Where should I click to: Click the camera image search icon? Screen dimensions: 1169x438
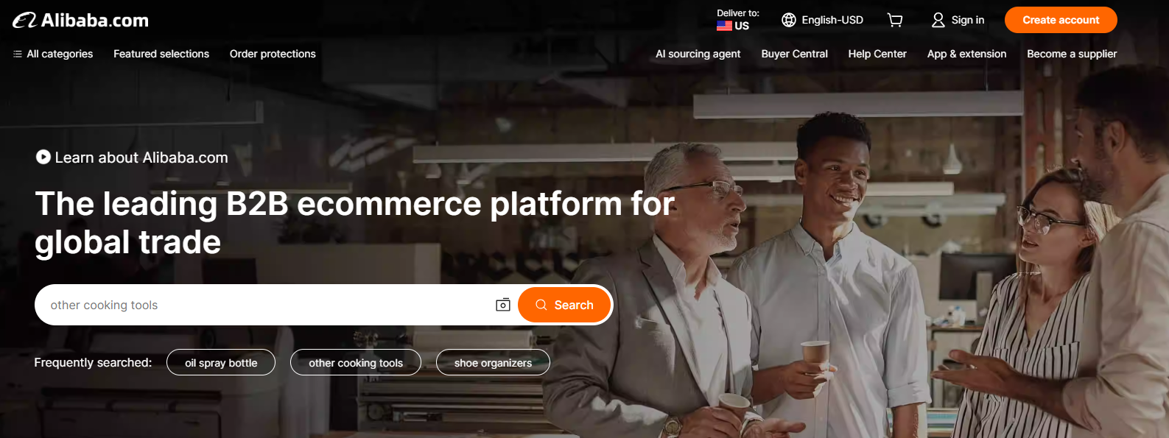click(x=503, y=305)
